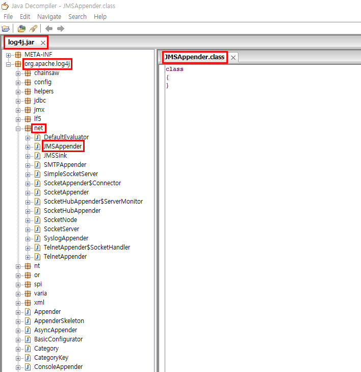Expand the jmx package node

[18, 111]
